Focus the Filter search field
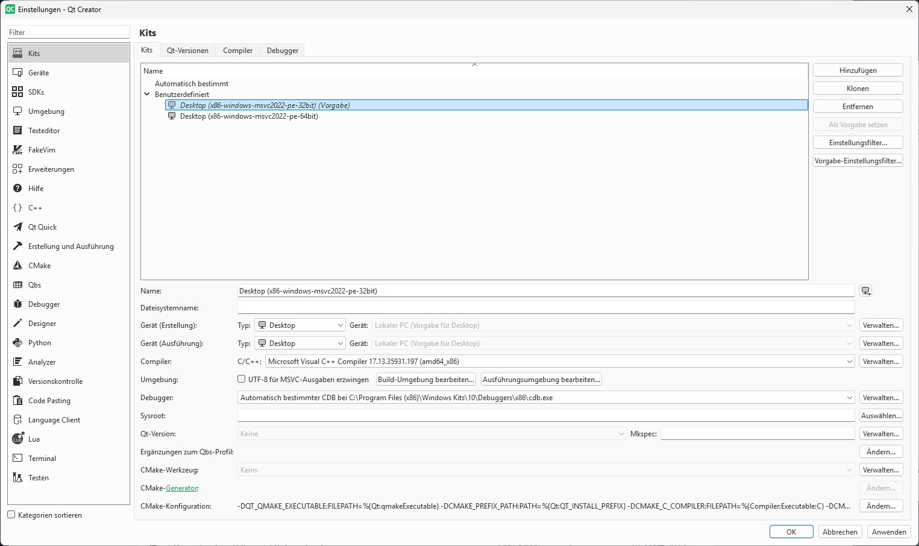This screenshot has width=919, height=546. point(69,32)
